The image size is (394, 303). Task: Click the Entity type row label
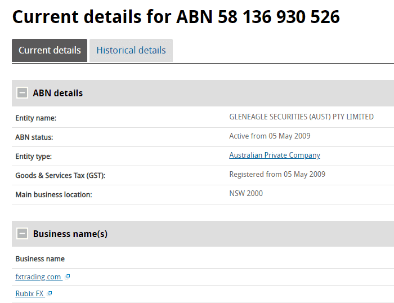click(33, 157)
